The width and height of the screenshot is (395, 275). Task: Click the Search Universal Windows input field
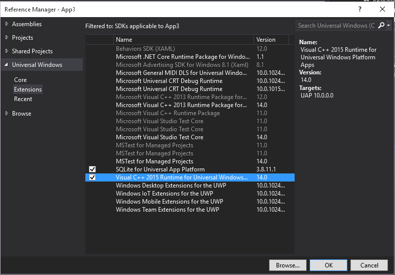(x=336, y=26)
